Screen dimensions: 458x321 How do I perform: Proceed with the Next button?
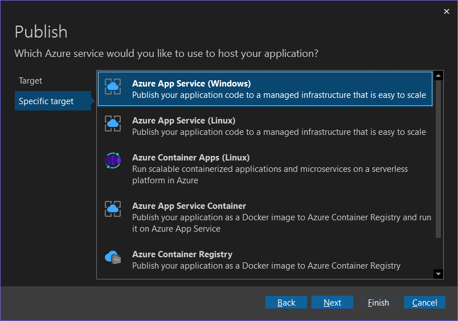click(x=332, y=303)
